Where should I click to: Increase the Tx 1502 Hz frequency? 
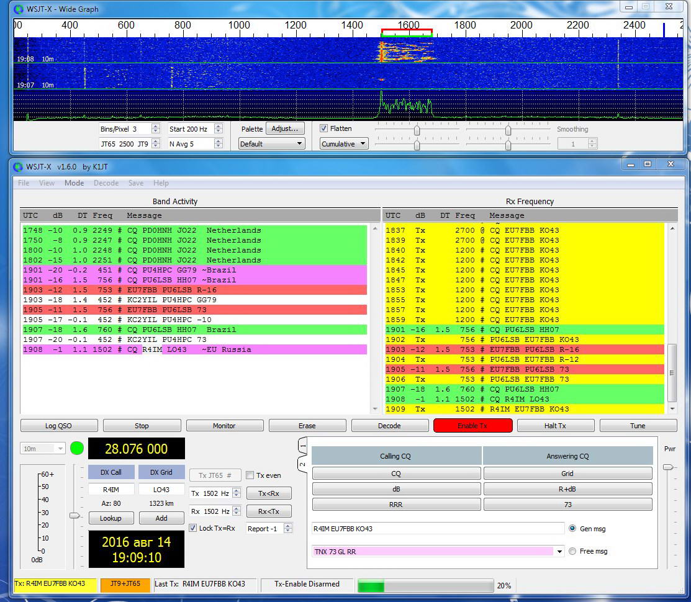(x=237, y=490)
